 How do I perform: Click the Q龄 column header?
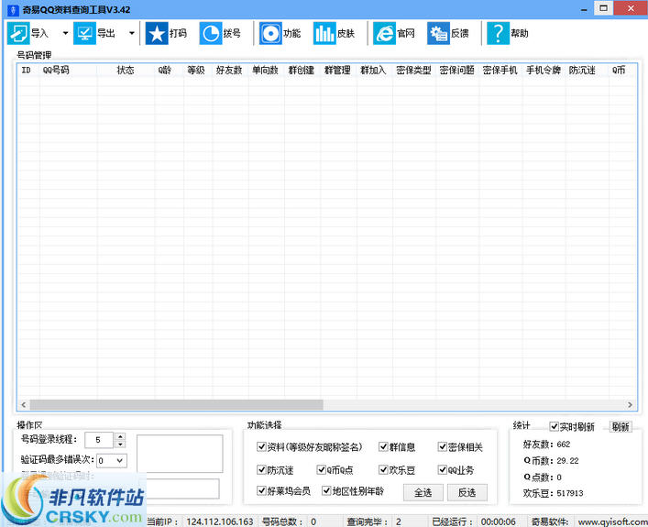(169, 71)
